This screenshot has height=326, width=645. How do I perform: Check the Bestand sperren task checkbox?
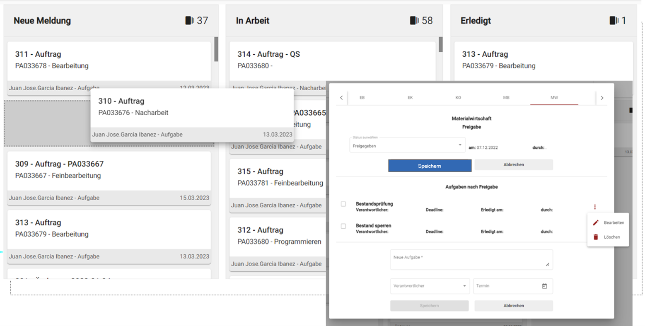343,226
